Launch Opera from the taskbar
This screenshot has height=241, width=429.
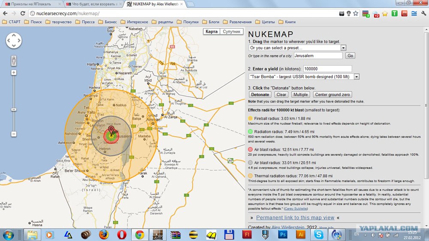122,235
